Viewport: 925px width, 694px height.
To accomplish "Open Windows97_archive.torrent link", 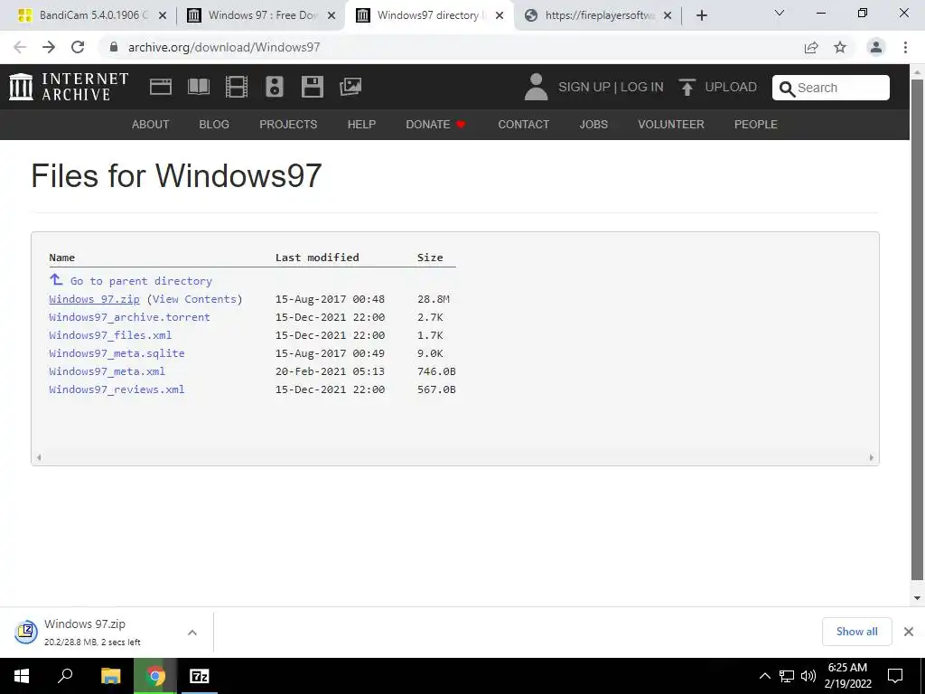I will (129, 317).
